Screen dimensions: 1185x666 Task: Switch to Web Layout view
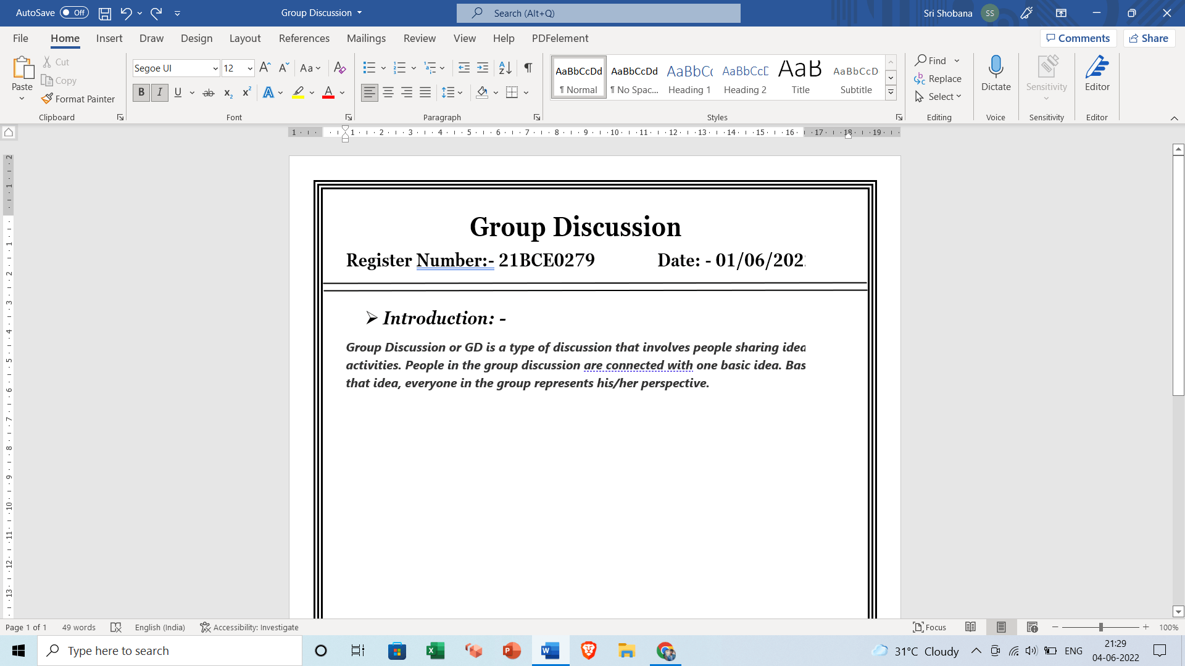coord(1032,627)
